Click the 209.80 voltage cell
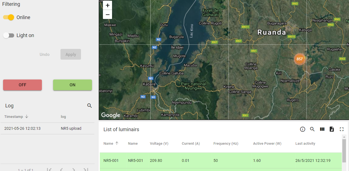 point(156,160)
